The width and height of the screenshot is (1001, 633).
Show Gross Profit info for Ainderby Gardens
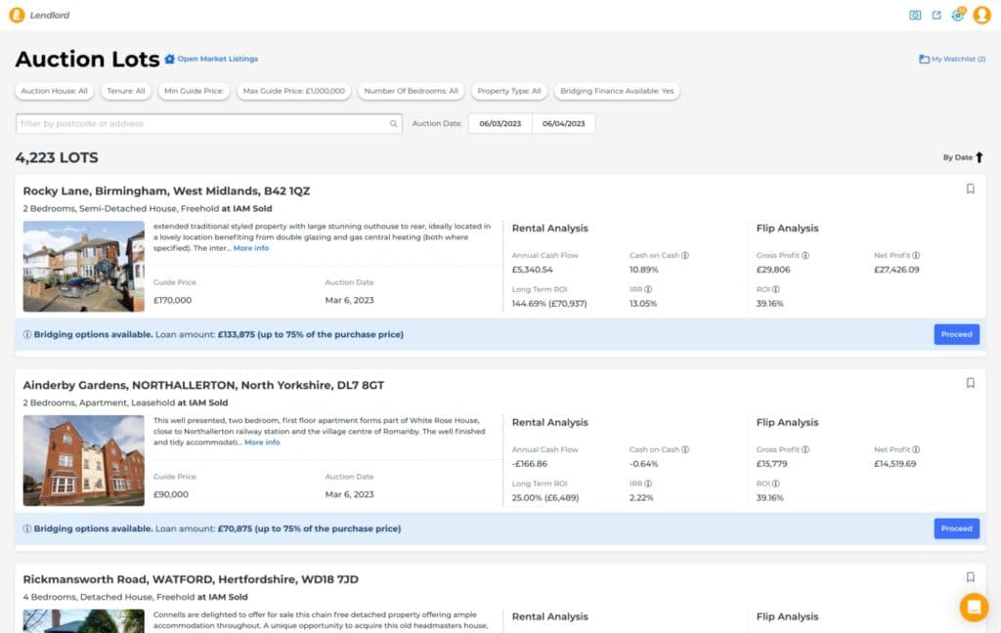pyautogui.click(x=805, y=449)
